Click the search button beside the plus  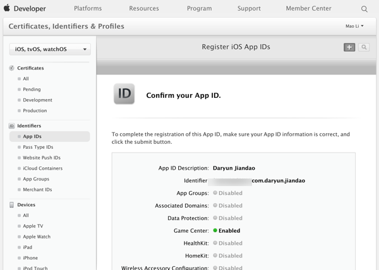click(x=364, y=47)
